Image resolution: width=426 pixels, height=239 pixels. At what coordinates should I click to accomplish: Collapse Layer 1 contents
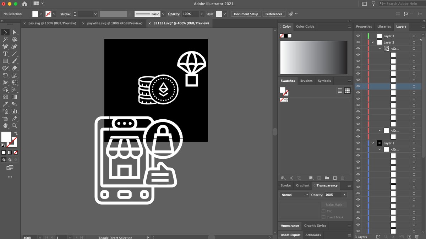tap(373, 143)
